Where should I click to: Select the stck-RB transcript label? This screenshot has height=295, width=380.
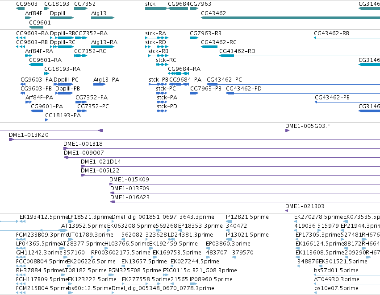pyautogui.click(x=158, y=51)
